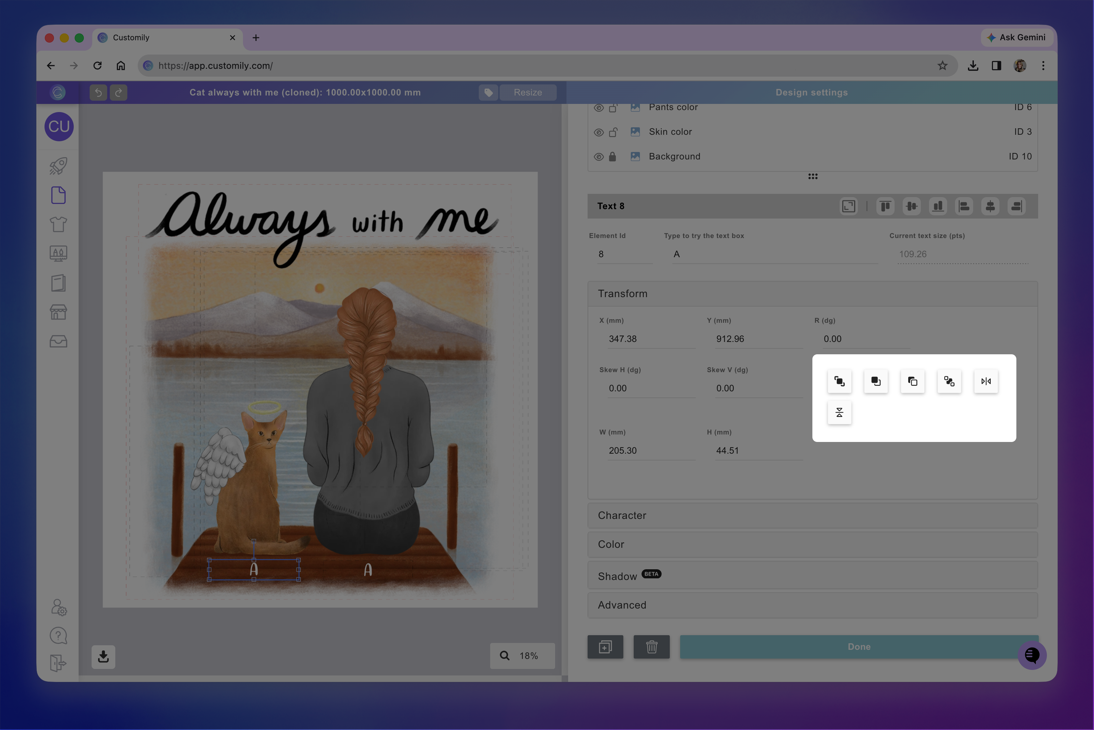Collapse the Transform section

(x=813, y=294)
